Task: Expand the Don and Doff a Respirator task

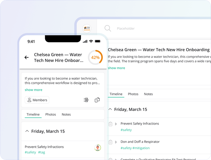Action: (x=116, y=142)
